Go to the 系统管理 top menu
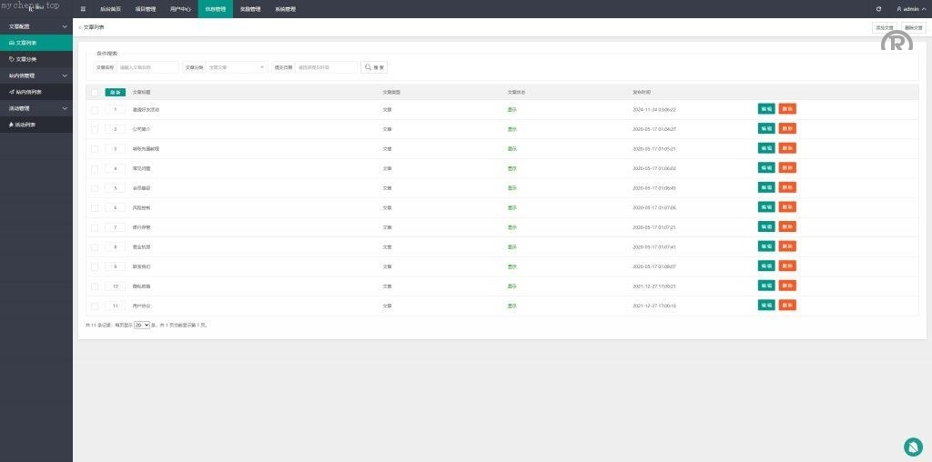 (285, 8)
